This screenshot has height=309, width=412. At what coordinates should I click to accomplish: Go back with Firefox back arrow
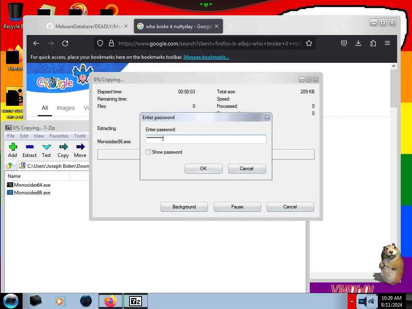point(36,43)
